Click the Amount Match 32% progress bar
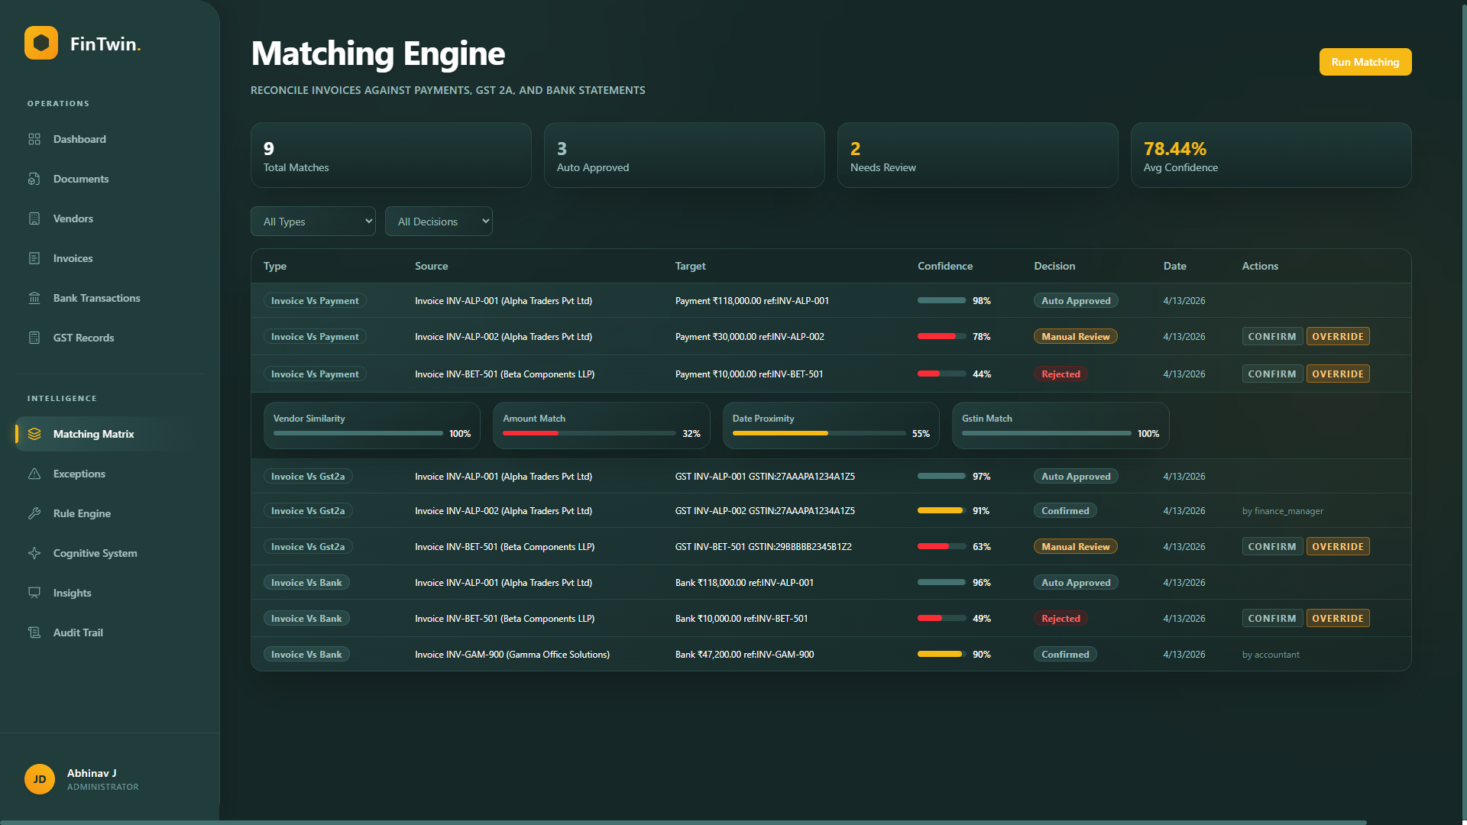This screenshot has height=825, width=1467. [588, 433]
